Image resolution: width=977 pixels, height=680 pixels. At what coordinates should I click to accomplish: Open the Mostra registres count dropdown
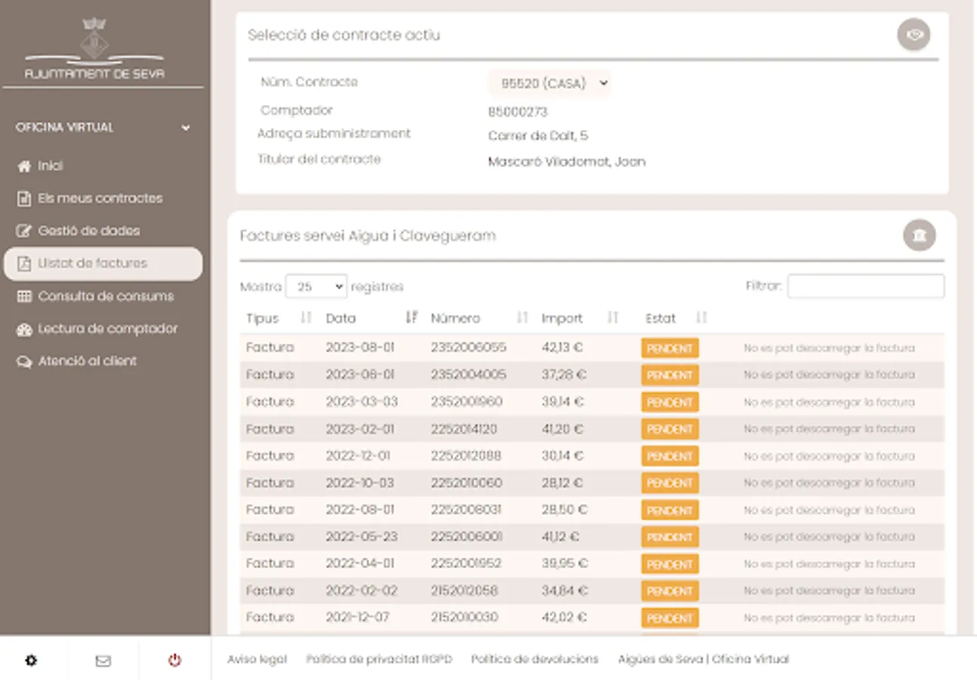(316, 287)
